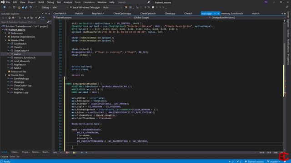The image size is (291, 163).
Task: Click the Save icon in the toolbar
Action: click(23, 7)
